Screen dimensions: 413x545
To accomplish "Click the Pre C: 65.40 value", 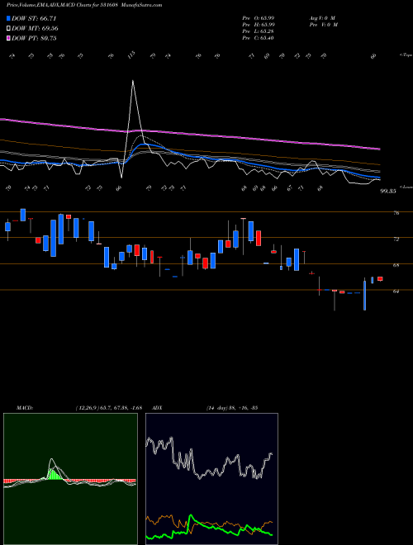I will pos(259,38).
